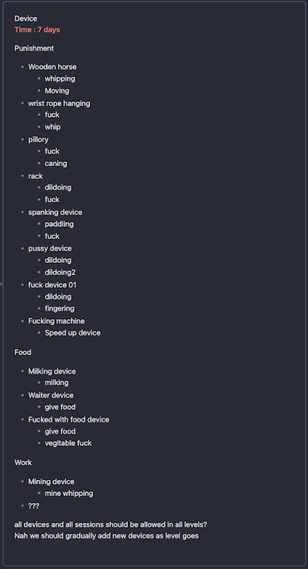308x569 pixels.
Task: Click the "Wooden horse" bullet item
Action: [x=52, y=67]
